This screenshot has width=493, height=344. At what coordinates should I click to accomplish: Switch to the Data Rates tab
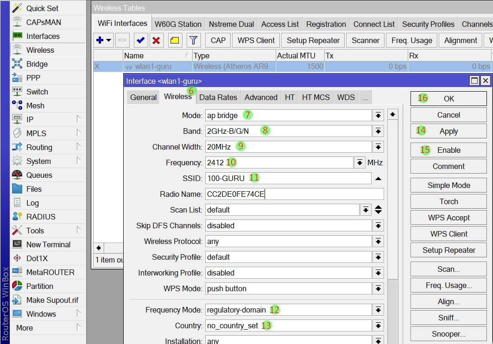coord(218,97)
